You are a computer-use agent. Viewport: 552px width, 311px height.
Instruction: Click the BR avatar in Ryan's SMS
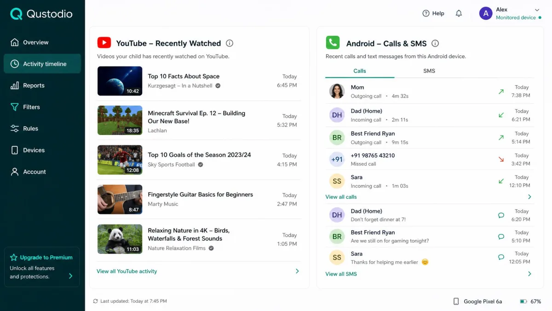pyautogui.click(x=337, y=236)
